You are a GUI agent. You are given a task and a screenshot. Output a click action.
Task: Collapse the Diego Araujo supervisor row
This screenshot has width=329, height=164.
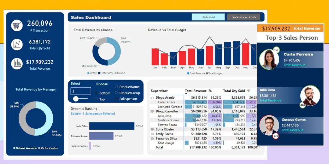(152, 98)
